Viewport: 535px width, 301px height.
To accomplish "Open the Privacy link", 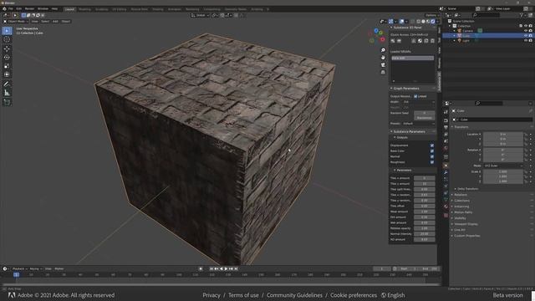I will (x=211, y=295).
